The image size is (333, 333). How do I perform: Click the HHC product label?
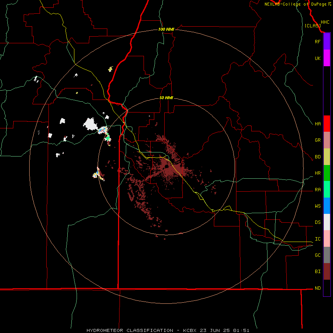325,22
